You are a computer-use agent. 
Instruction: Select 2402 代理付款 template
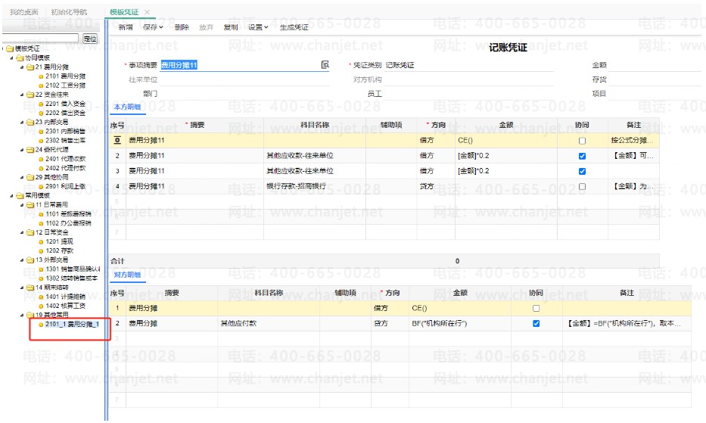point(65,168)
